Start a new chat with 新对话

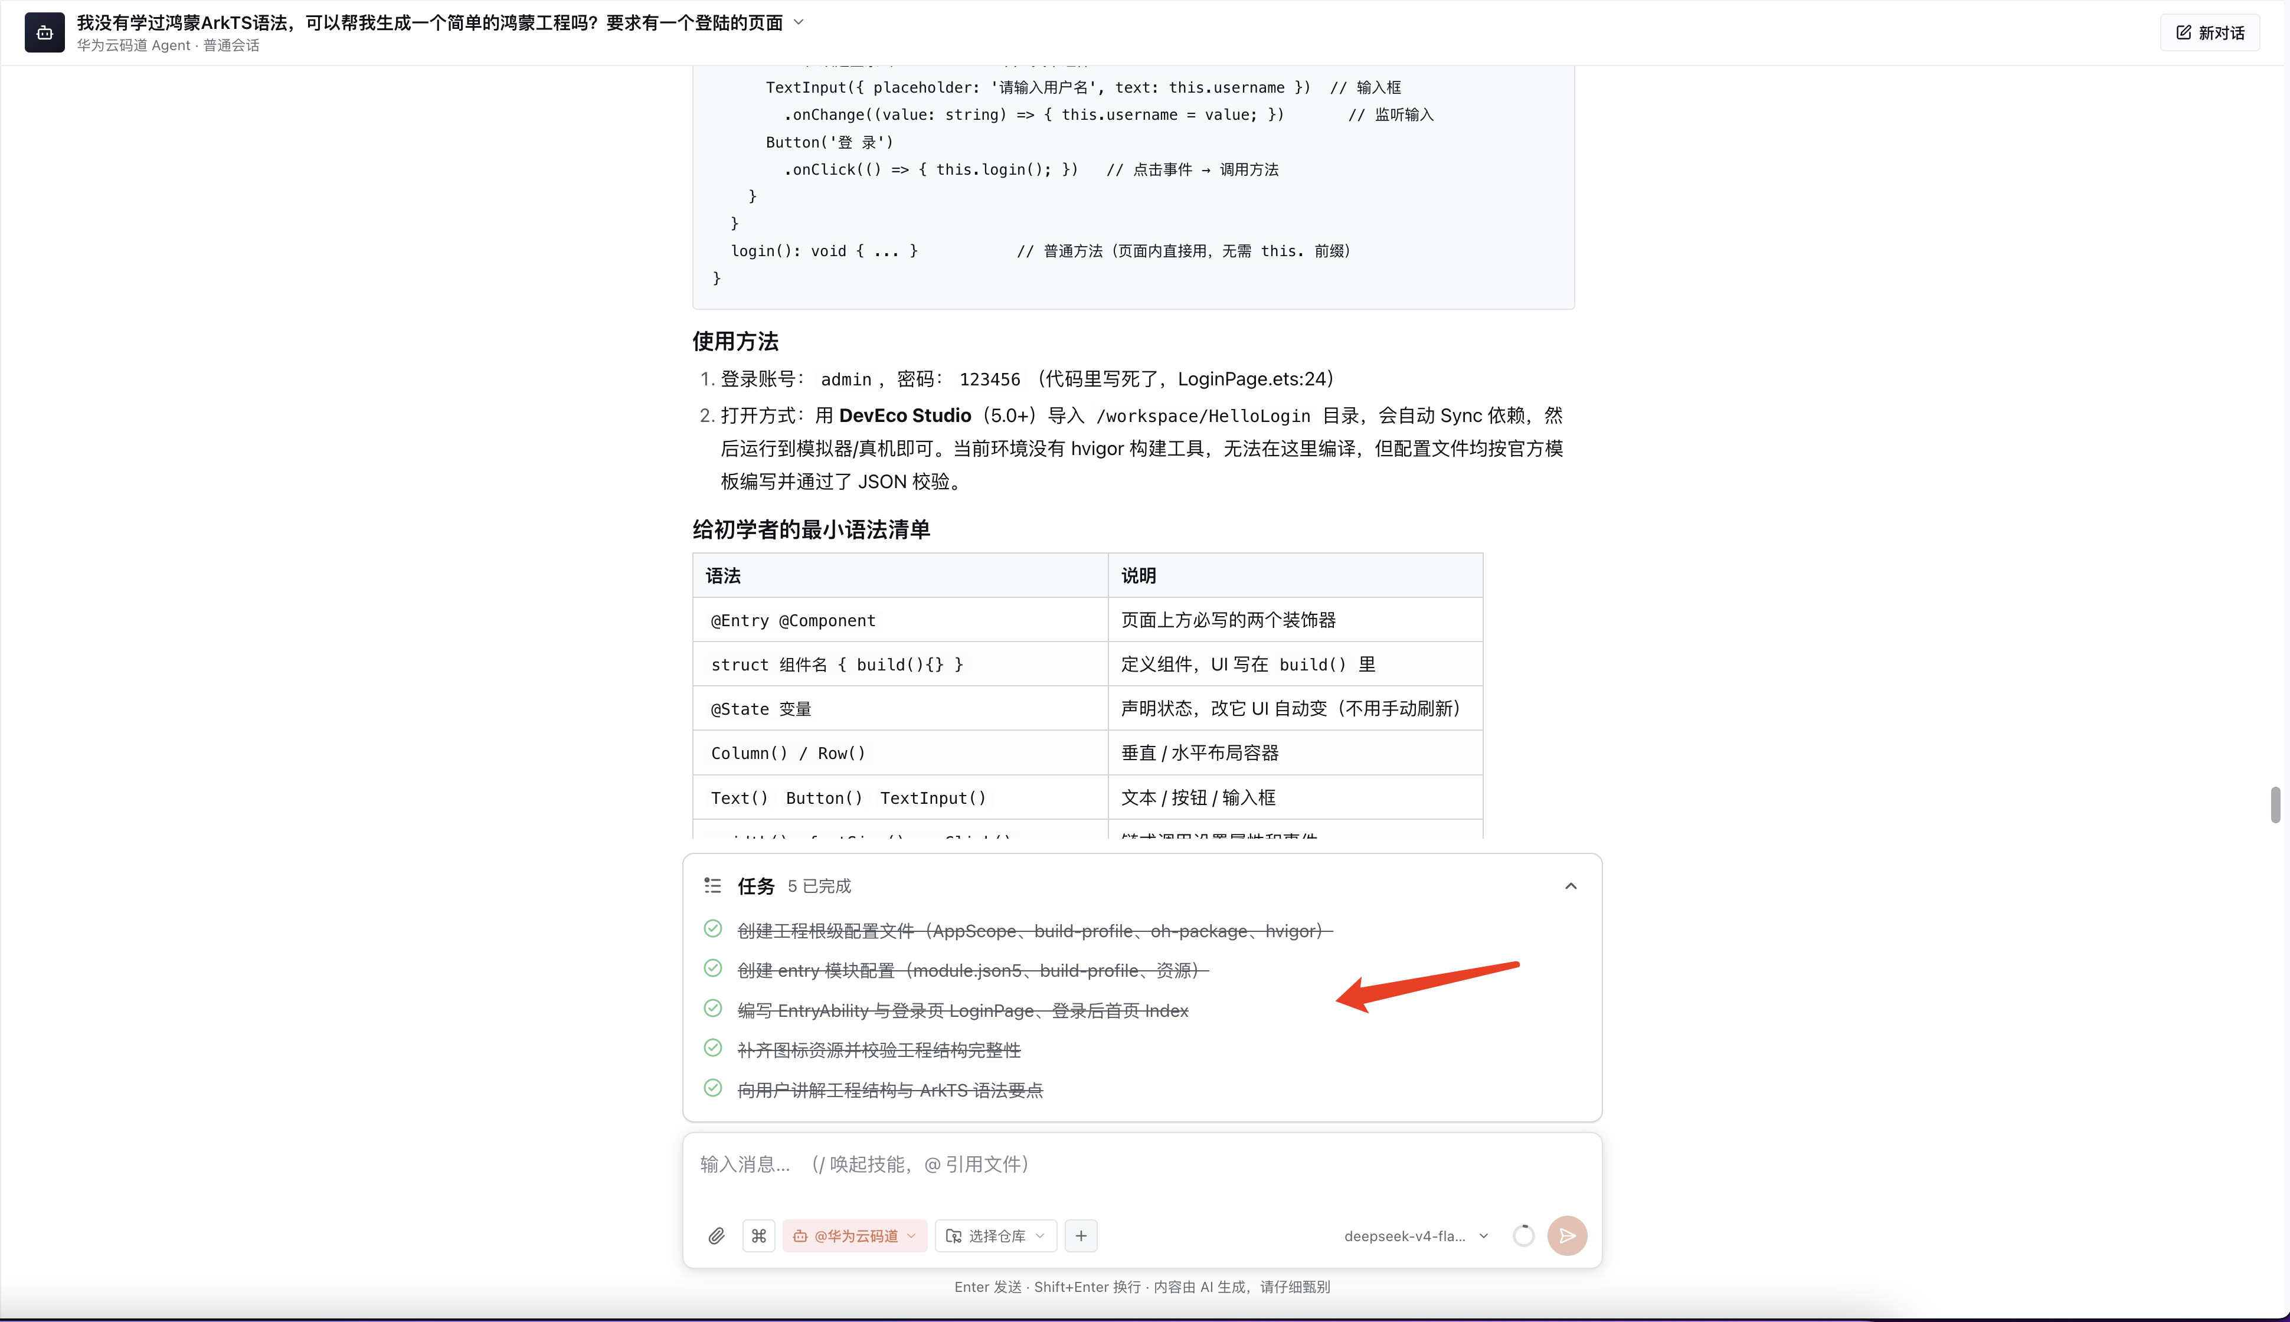coord(2210,32)
